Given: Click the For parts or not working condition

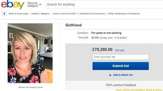Looking at the screenshot, I should [x=106, y=33].
